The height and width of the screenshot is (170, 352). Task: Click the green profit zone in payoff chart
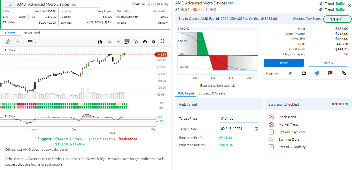coord(202,44)
